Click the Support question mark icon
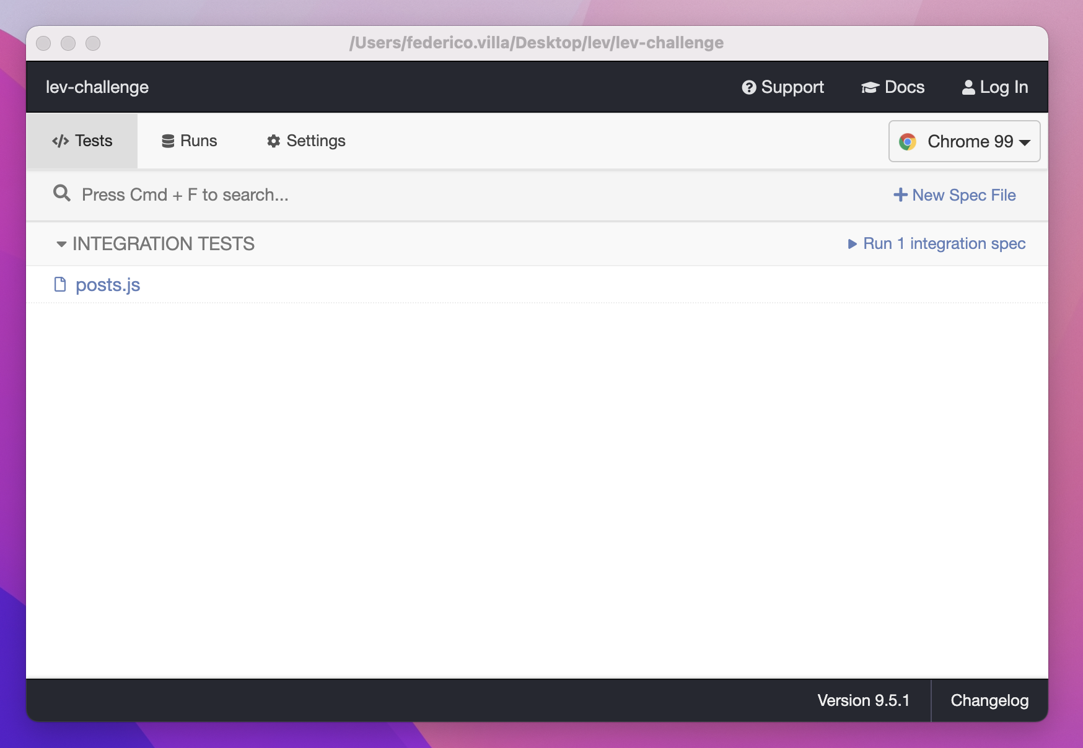Screen dimensions: 1083x748 [749, 87]
